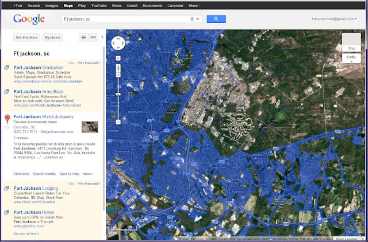Open the 3 reviews link
This screenshot has width=368, height=242.
coord(21,138)
